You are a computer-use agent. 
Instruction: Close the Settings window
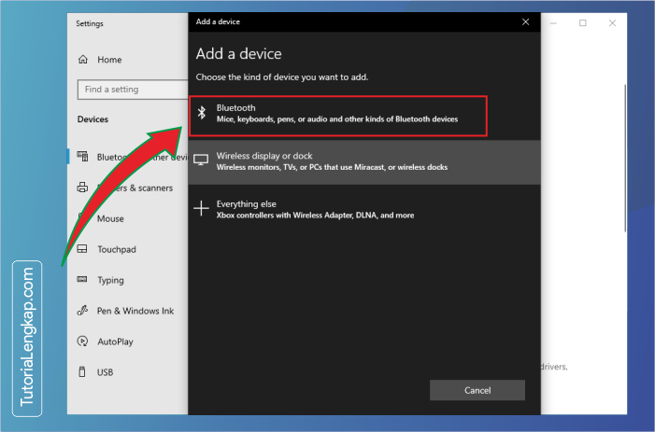612,23
